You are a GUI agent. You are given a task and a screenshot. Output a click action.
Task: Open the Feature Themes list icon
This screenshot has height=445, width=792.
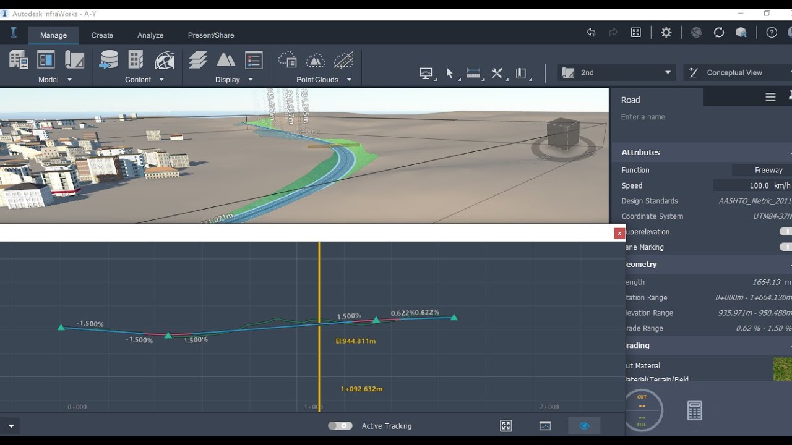click(254, 60)
